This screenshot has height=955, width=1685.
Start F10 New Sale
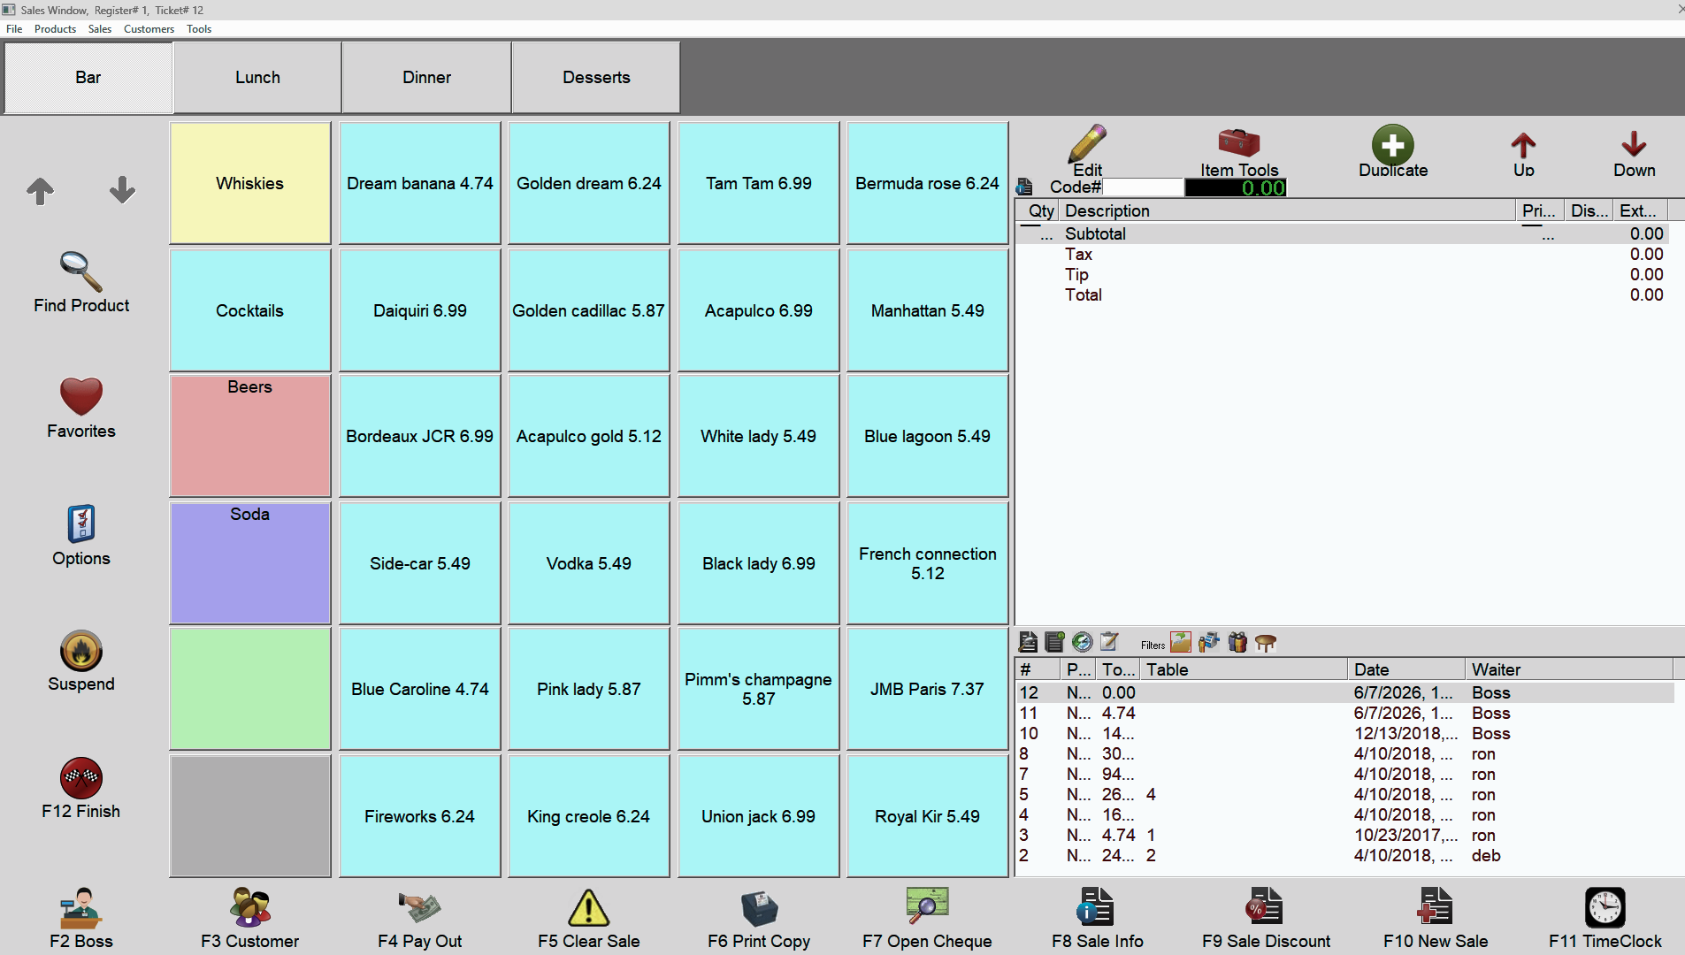point(1436,918)
